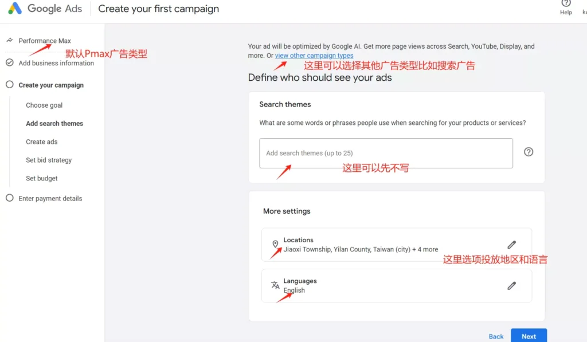587x342 pixels.
Task: Select the Enter payment details radio circle
Action: (10, 198)
